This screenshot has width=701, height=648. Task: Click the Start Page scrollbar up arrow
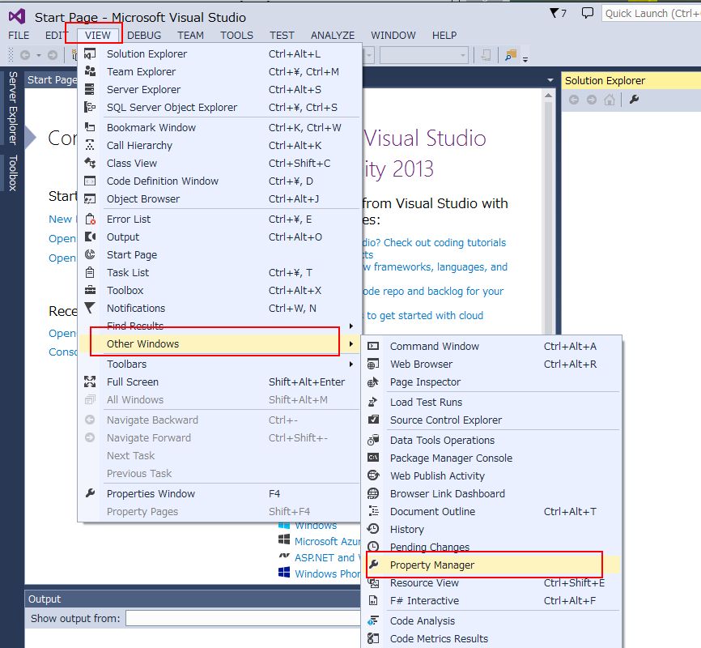click(548, 96)
